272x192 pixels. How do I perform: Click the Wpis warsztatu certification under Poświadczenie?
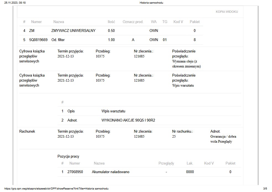pyautogui.click(x=183, y=85)
